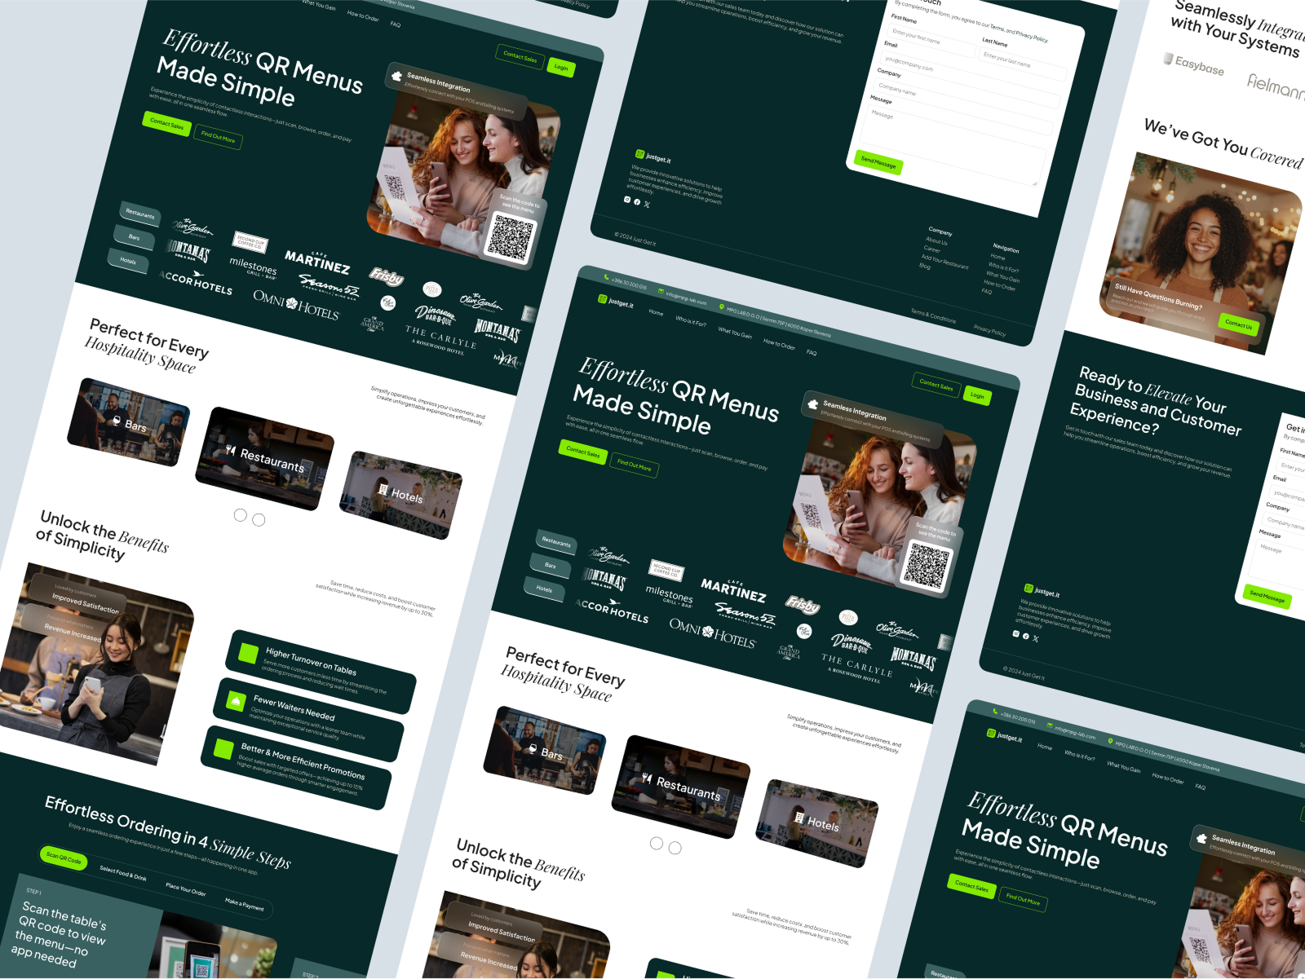Image resolution: width=1305 pixels, height=979 pixels.
Task: Click the envelope email icon in the center mockup's top bar
Action: click(x=661, y=292)
